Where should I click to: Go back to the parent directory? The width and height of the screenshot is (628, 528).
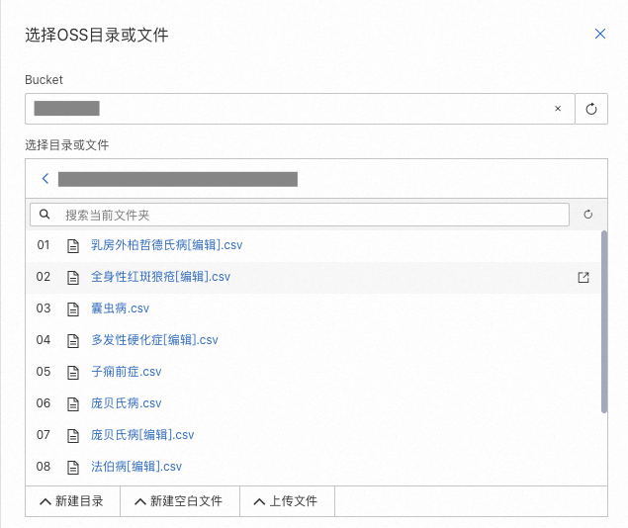pyautogui.click(x=45, y=179)
